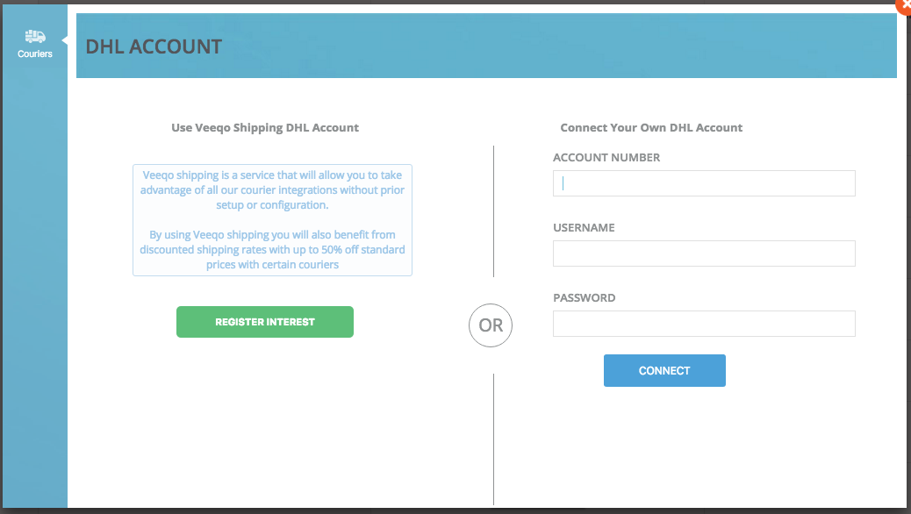
Task: Click the Register Interest button
Action: [265, 322]
